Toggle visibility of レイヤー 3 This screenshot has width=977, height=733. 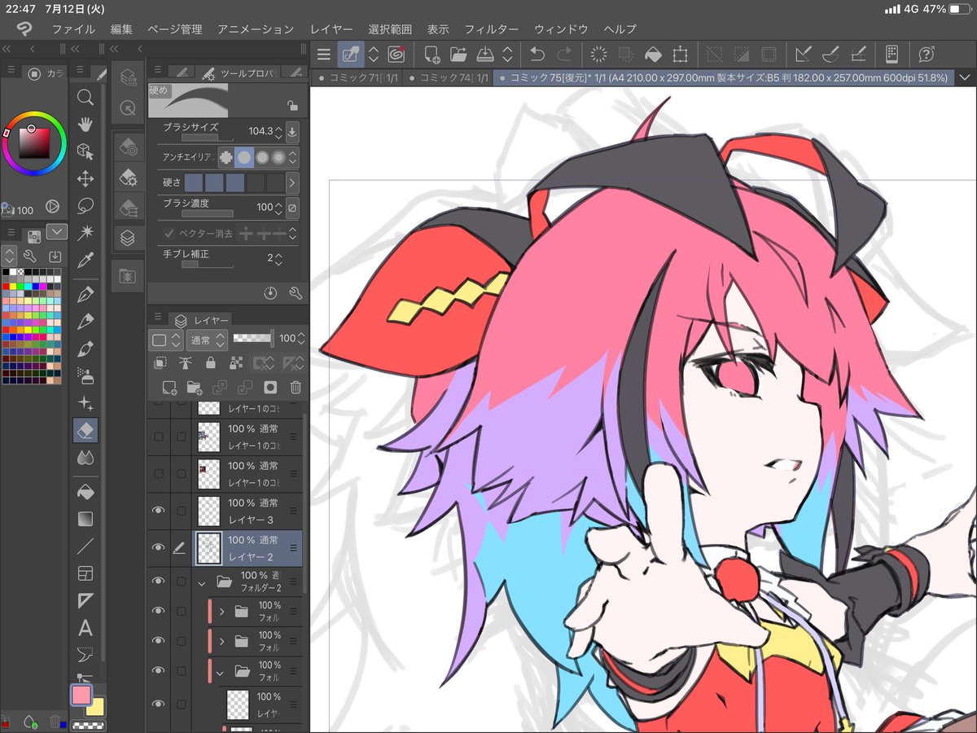158,511
